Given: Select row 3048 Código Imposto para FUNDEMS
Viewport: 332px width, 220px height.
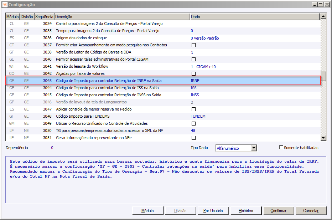Looking at the screenshot, I should pos(163,116).
